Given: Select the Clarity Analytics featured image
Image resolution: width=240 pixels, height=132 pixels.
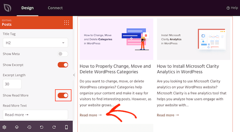Looking at the screenshot, I should point(193,39).
